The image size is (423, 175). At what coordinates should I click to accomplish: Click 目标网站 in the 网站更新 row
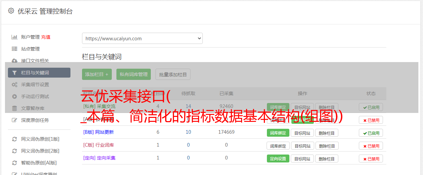[x=302, y=133]
